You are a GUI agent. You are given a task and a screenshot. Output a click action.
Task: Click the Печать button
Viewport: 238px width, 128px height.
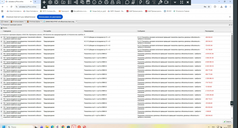pos(4,28)
